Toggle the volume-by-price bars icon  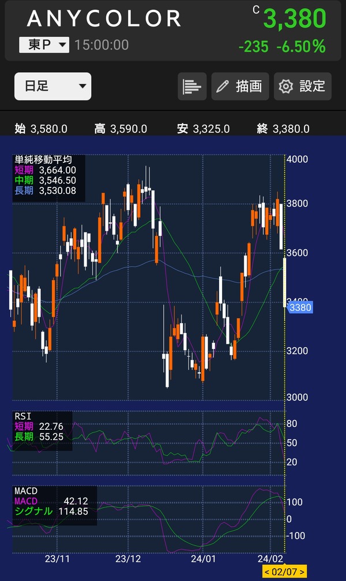click(x=192, y=87)
